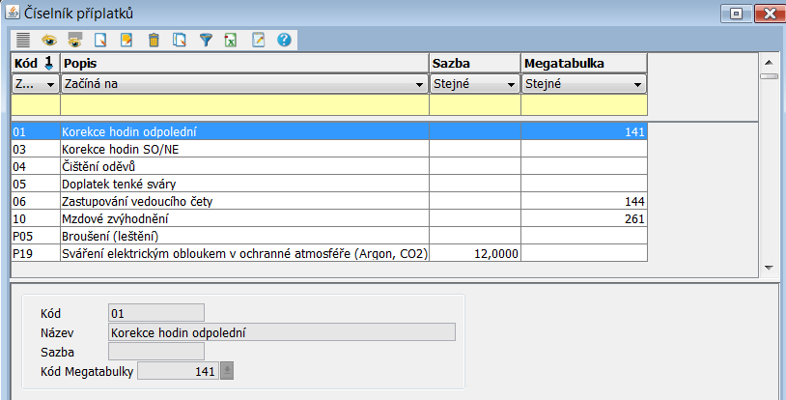
Task: Click the table scrollbar down arrow
Action: (769, 268)
